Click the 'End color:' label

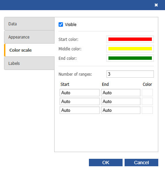[68, 58]
